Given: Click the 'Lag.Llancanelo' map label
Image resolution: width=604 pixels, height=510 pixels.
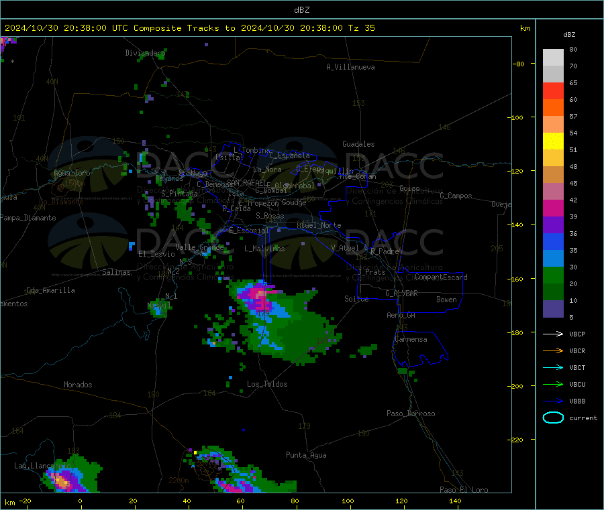Looking at the screenshot, I should 43,466.
